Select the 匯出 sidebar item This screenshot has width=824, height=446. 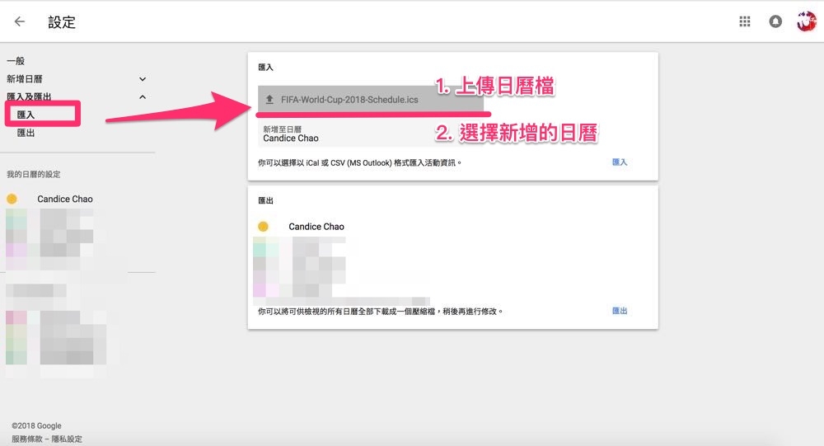tap(26, 133)
